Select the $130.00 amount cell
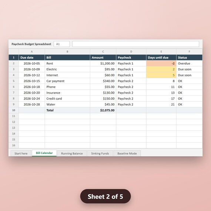211x211 pixels. 103,93
